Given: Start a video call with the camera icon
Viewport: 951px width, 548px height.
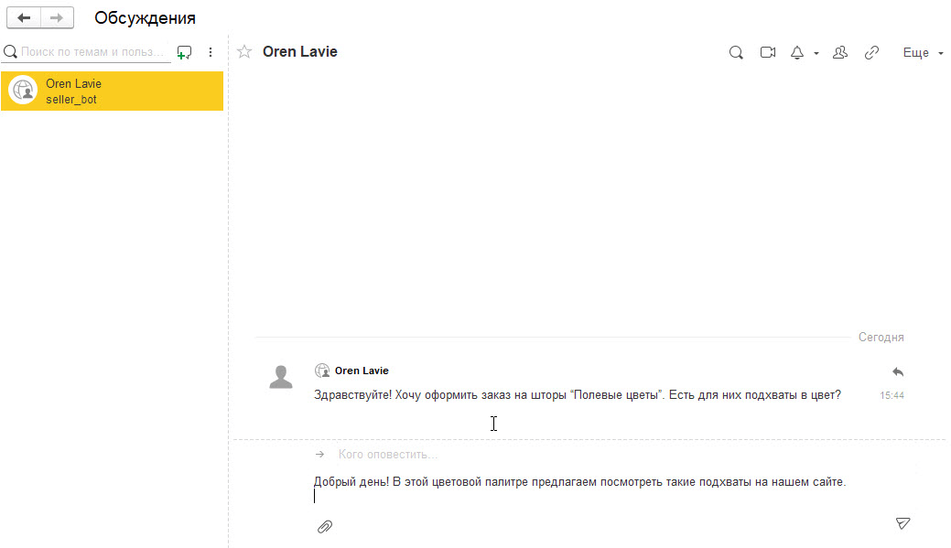Looking at the screenshot, I should [x=768, y=52].
